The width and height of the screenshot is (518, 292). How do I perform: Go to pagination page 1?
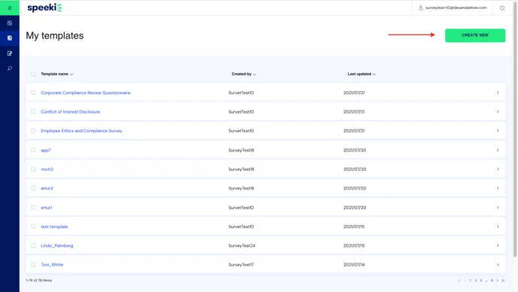[x=470, y=281]
